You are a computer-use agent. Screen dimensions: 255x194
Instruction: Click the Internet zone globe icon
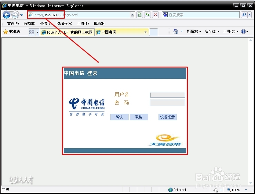[170, 190]
